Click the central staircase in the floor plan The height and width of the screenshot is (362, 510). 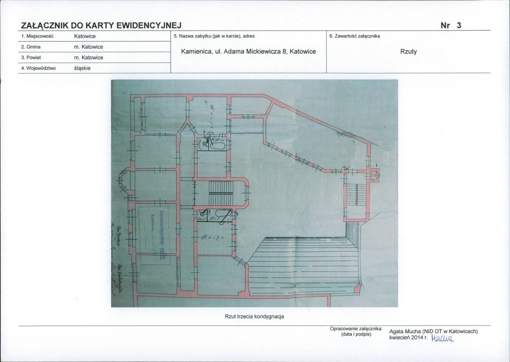tap(221, 194)
